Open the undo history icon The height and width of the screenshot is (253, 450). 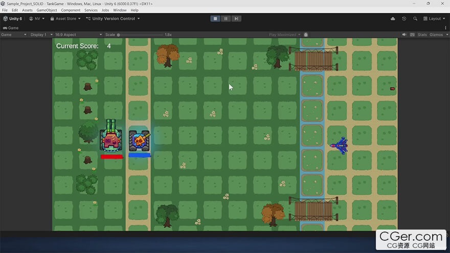404,19
